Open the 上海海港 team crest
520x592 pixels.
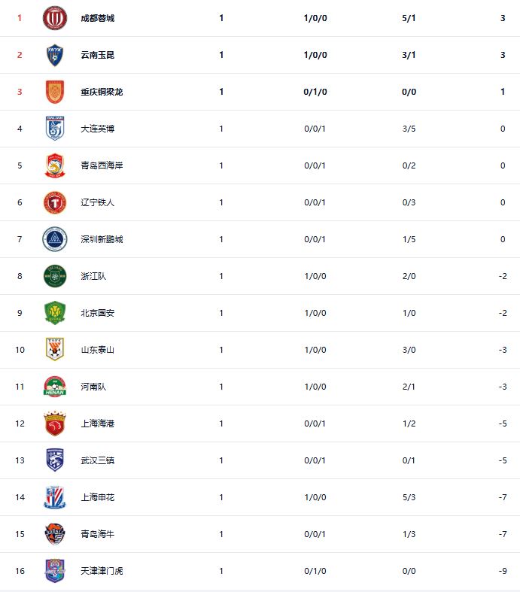(x=55, y=424)
